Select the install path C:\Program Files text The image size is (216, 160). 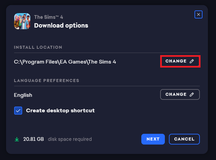coord(65,62)
